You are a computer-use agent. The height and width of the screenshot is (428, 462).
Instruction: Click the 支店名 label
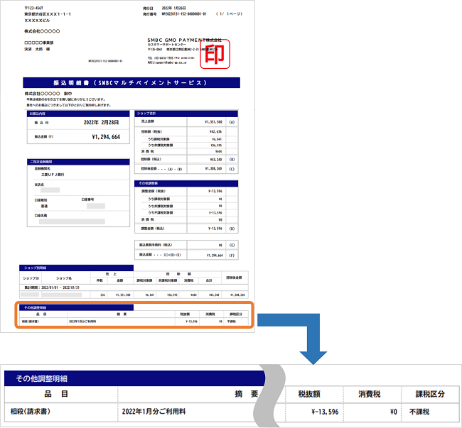coord(39,185)
